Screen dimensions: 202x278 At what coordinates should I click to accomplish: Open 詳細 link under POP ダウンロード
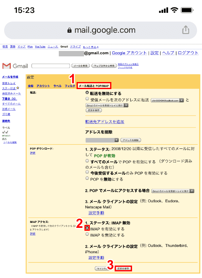(x=33, y=153)
